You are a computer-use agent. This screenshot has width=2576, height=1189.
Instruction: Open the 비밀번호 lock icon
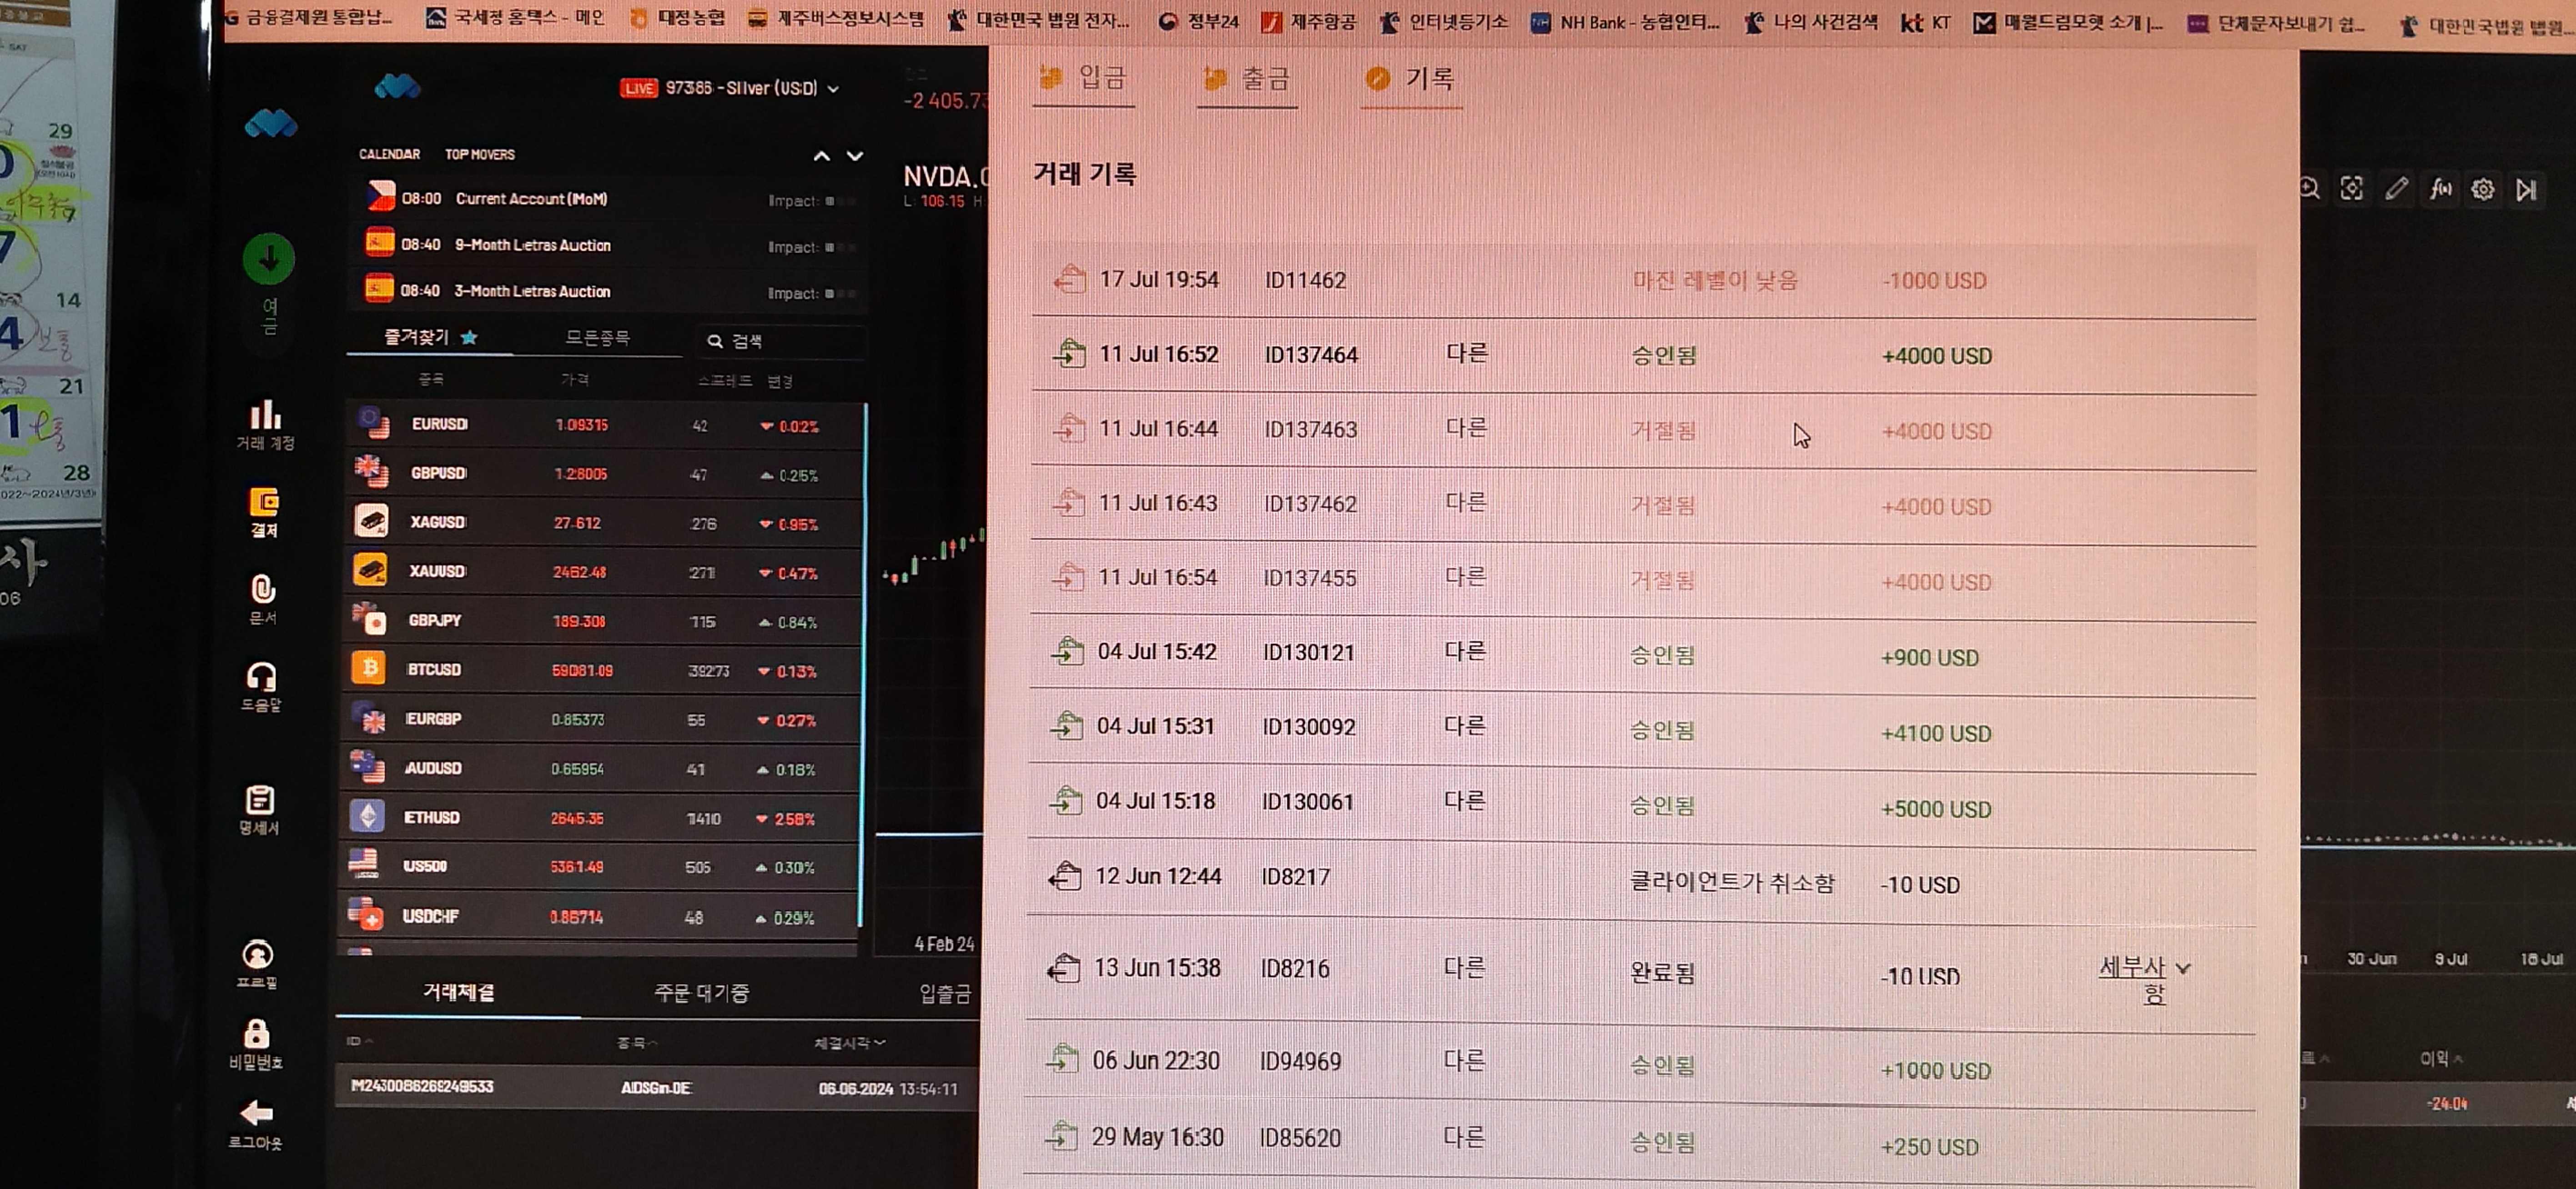pos(256,1034)
